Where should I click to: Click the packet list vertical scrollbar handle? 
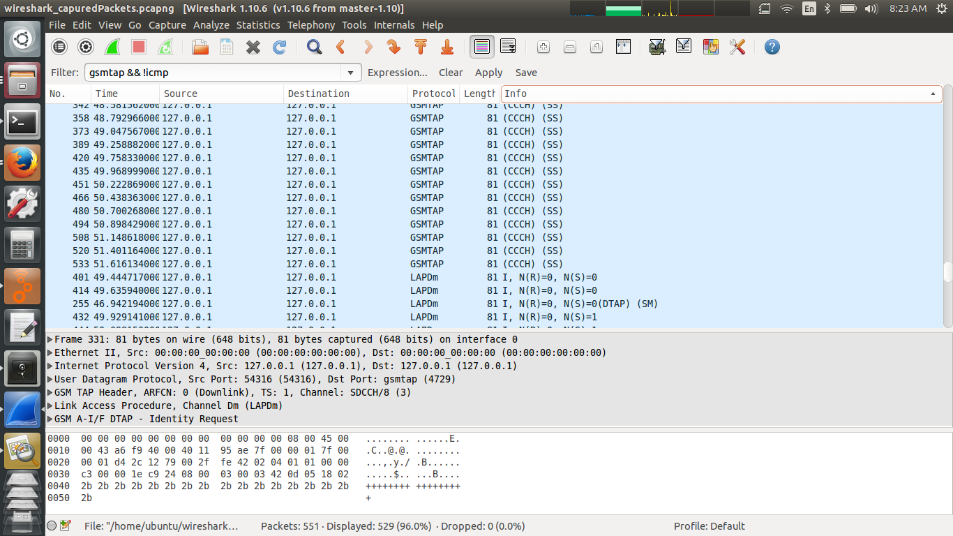(947, 271)
